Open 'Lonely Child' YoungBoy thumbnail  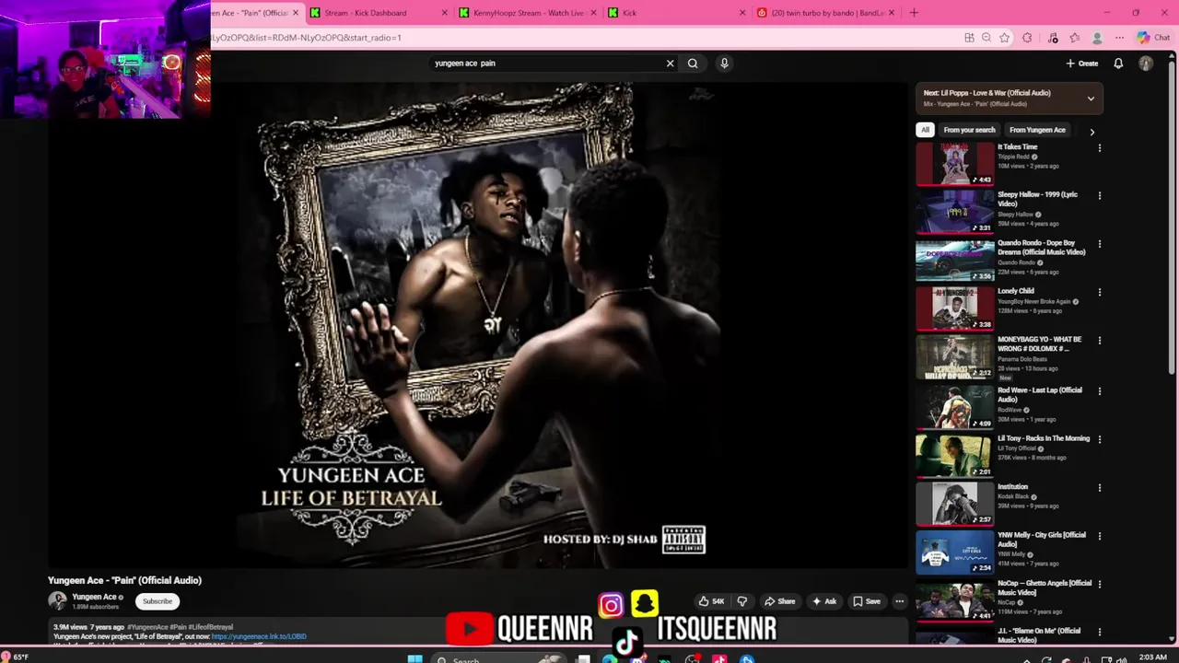tap(955, 308)
